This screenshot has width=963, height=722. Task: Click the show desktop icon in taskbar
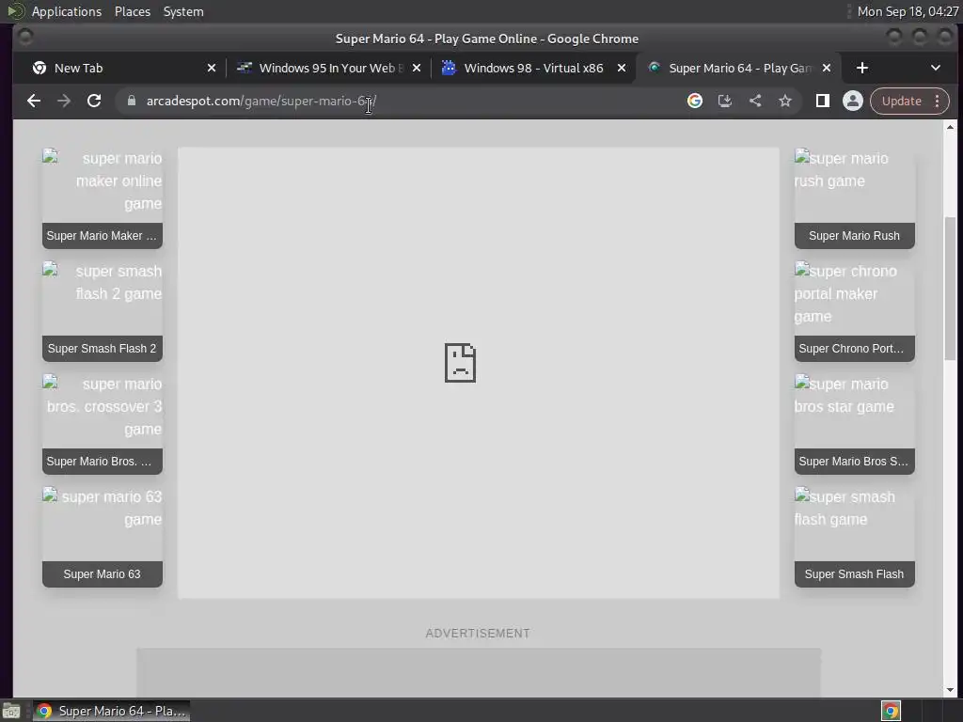(11, 711)
